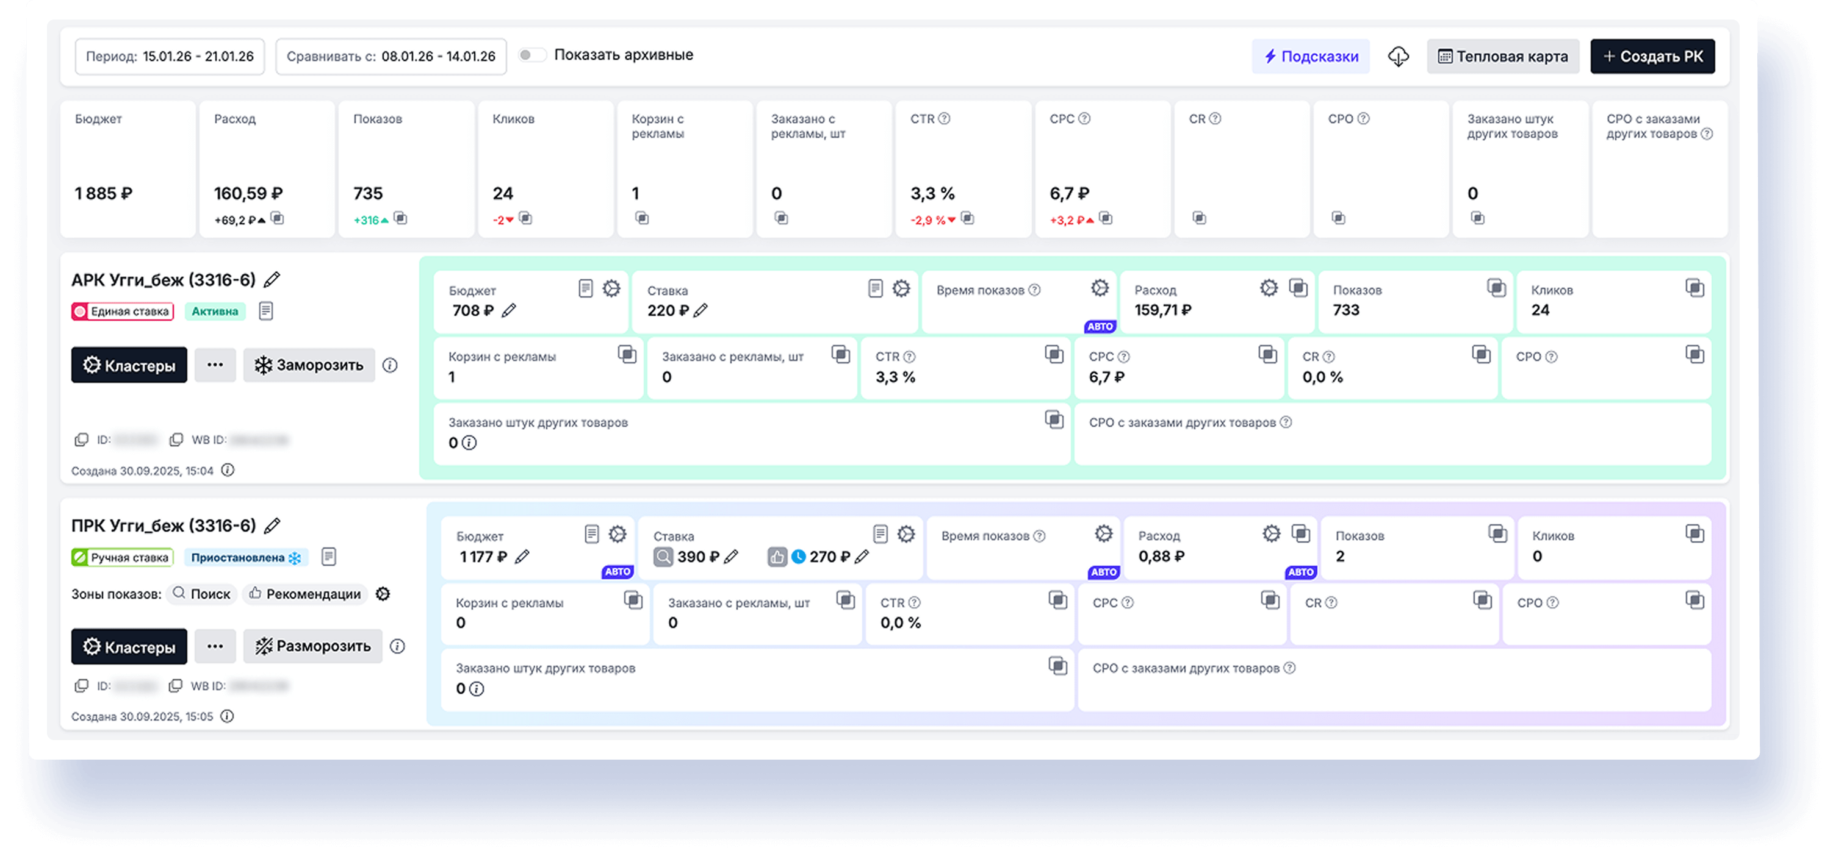The height and width of the screenshot is (859, 1833).
Task: Toggle the Поиск display zone
Action: (x=203, y=594)
